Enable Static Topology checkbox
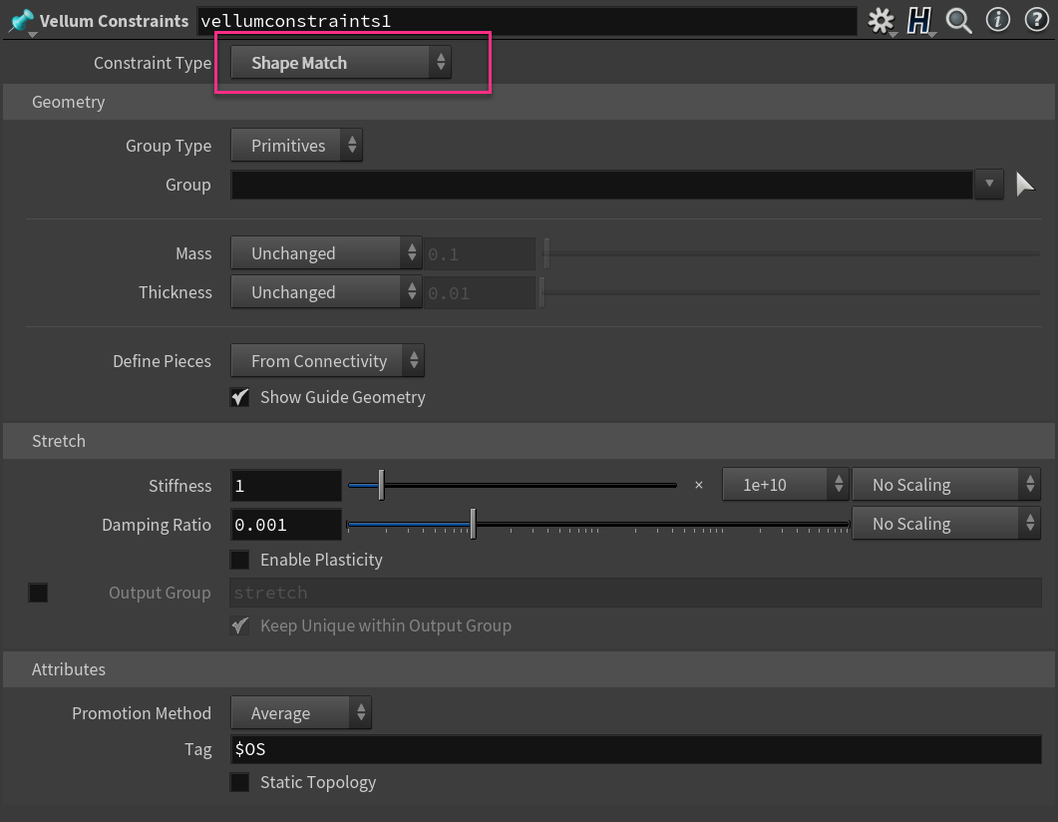 (239, 782)
